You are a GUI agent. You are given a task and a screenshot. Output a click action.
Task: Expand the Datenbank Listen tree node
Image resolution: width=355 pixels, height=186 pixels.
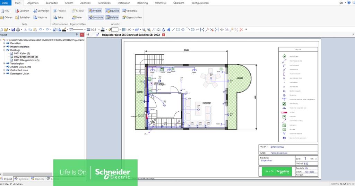[x=4, y=74]
